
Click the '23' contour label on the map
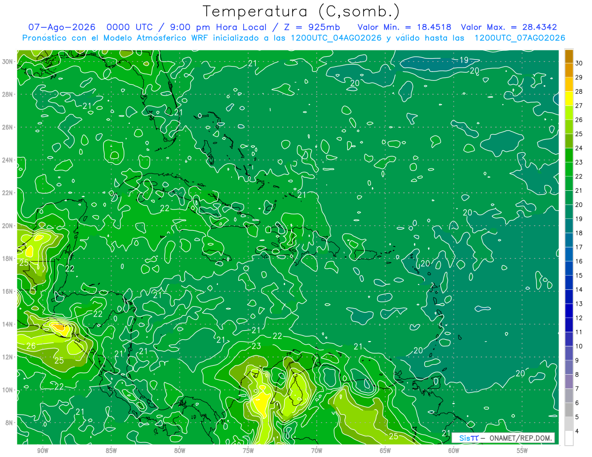click(x=256, y=346)
